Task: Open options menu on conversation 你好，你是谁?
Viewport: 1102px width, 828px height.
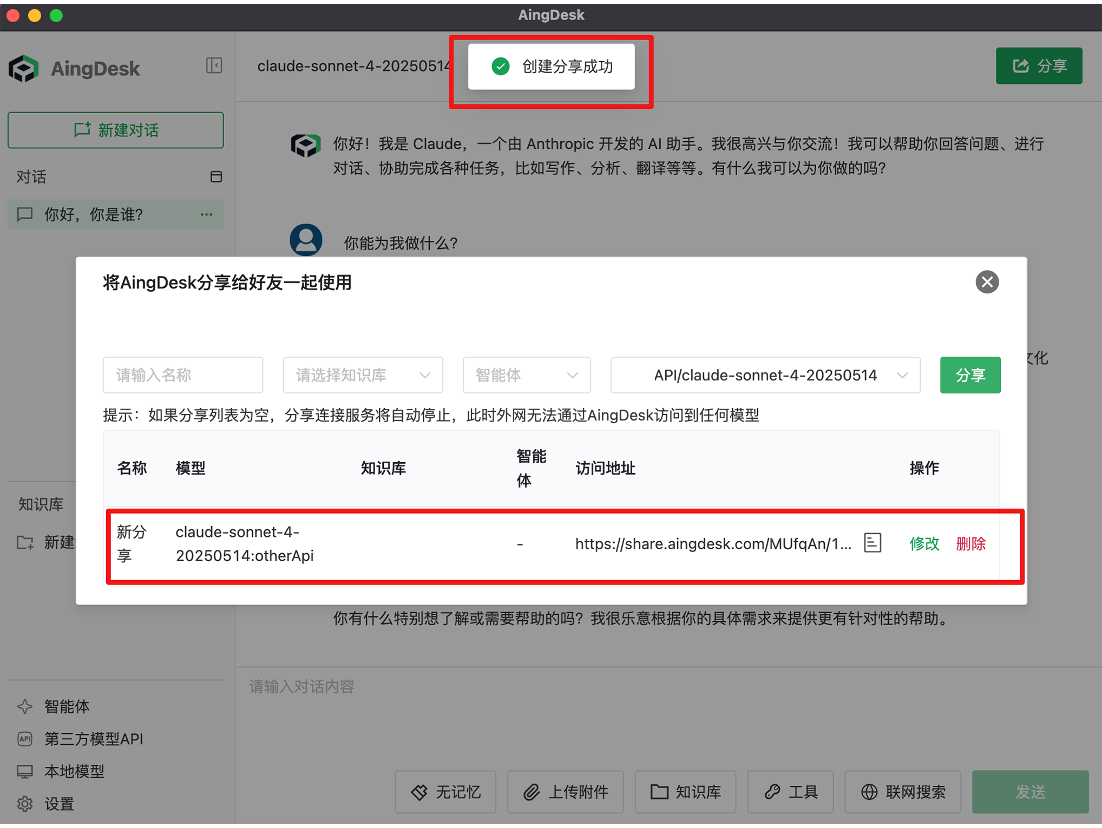Action: [206, 214]
